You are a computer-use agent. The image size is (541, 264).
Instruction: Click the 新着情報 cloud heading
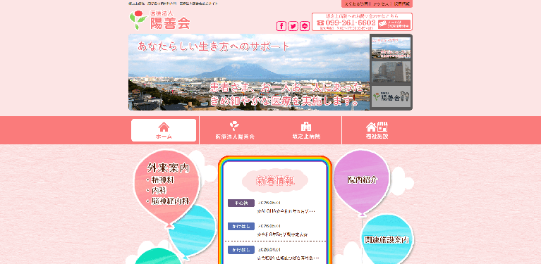click(275, 181)
